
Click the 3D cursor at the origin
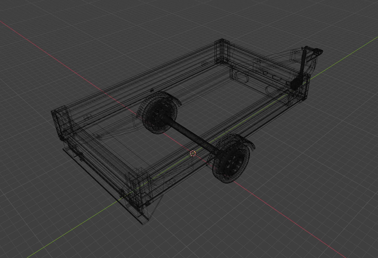[x=193, y=153]
